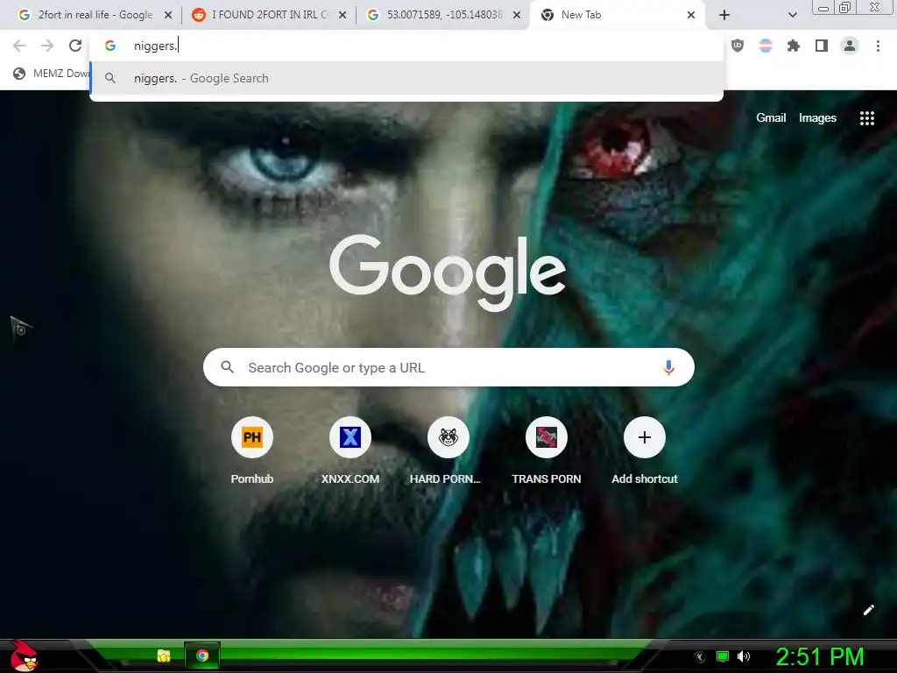Open the uBlock shield extension icon
The width and height of the screenshot is (897, 673).
pyautogui.click(x=738, y=46)
